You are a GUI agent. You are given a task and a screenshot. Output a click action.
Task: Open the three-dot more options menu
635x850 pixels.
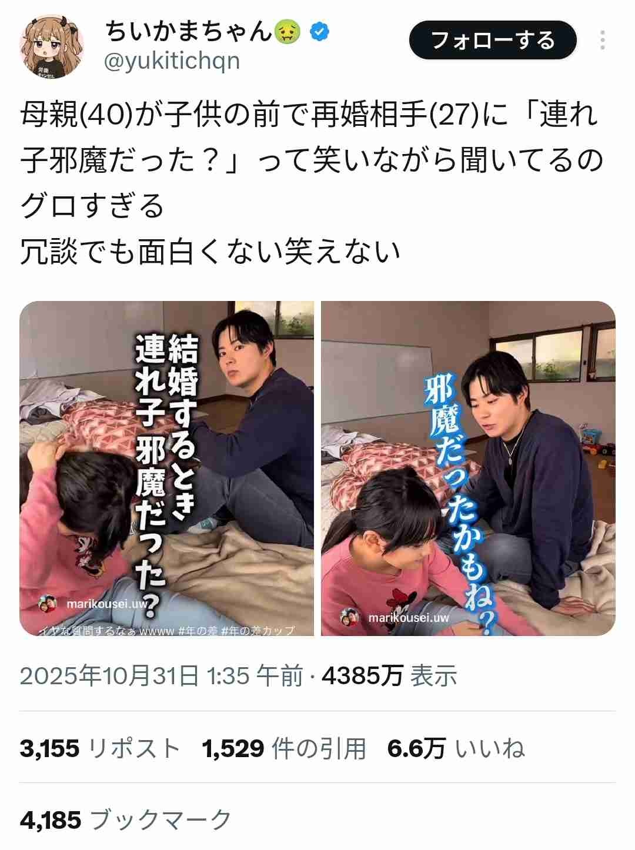coord(603,40)
